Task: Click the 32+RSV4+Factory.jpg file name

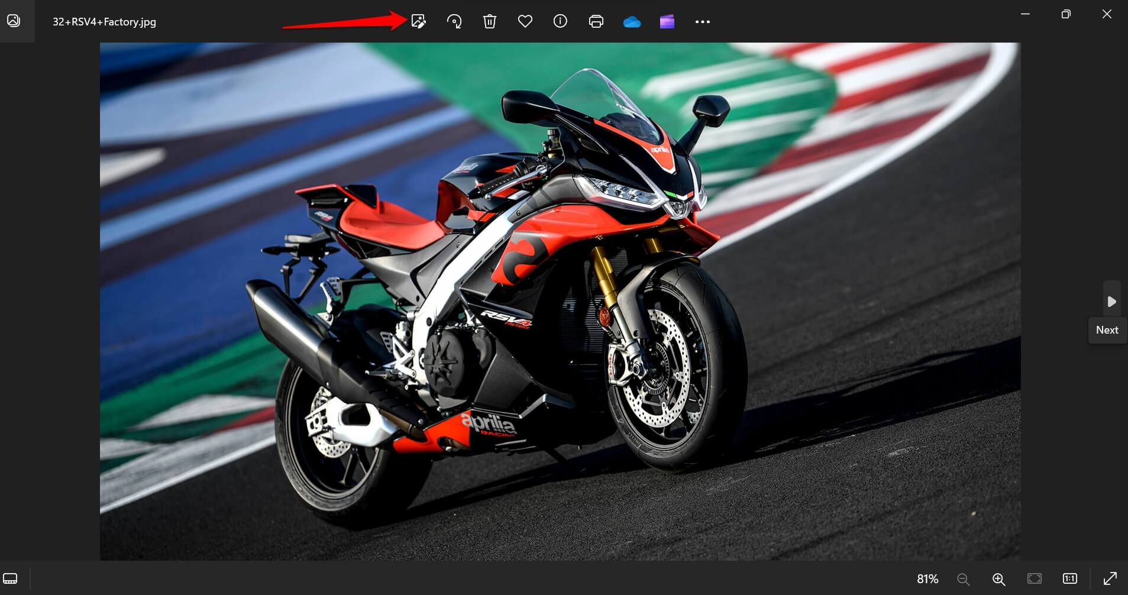Action: 105,22
